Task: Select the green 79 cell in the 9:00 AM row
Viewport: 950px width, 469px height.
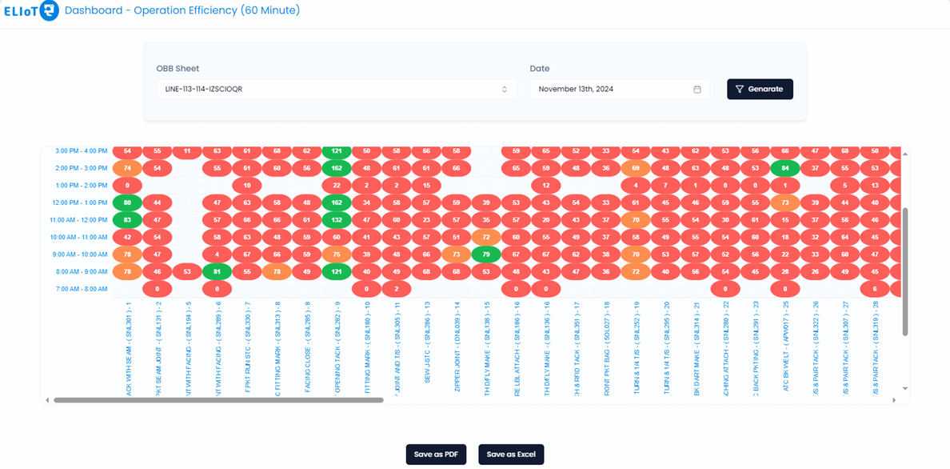Action: (486, 253)
